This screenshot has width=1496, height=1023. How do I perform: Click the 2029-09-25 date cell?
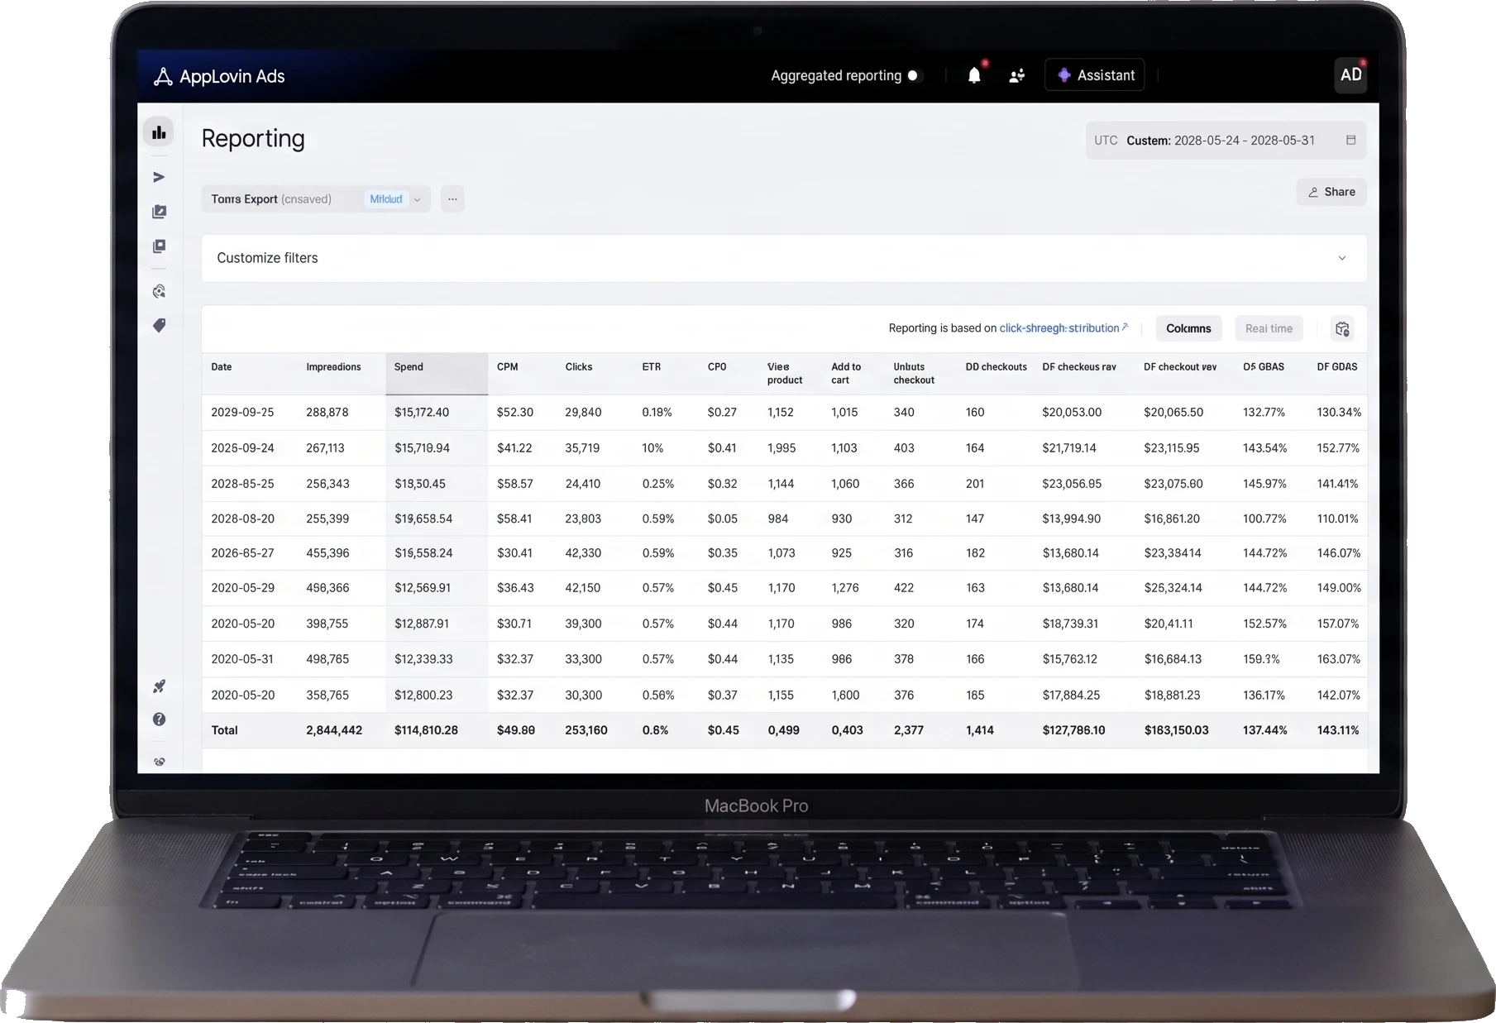click(x=242, y=412)
